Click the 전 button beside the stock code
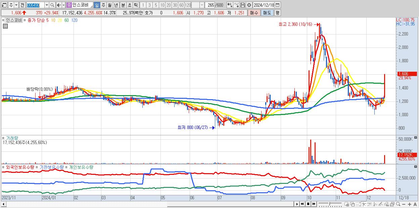Image resolution: width=419 pixels, height=208 pixels. [x=22, y=5]
